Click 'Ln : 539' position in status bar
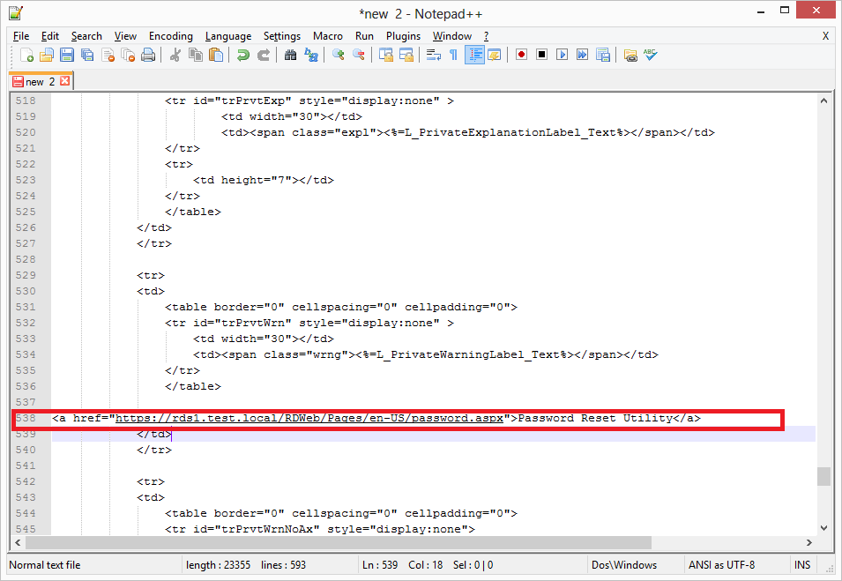 [380, 565]
